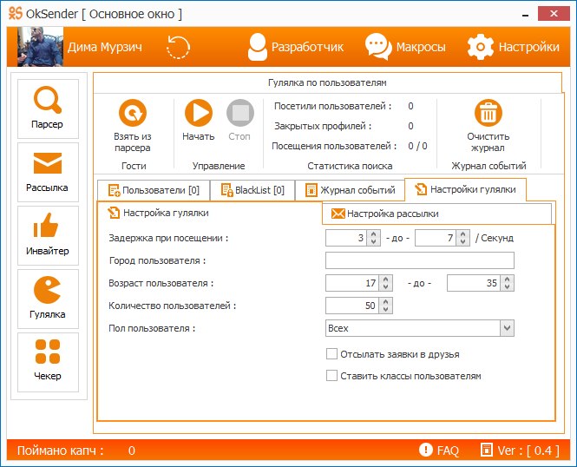
Task: Decrease Количество пользователей value 50
Action: point(385,309)
